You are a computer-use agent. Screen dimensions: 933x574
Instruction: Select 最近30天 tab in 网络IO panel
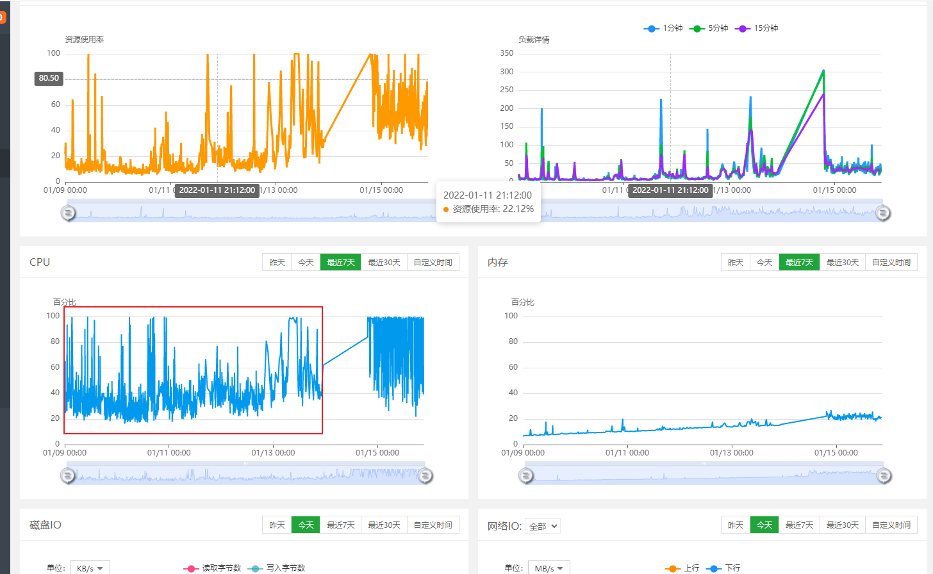click(x=843, y=525)
